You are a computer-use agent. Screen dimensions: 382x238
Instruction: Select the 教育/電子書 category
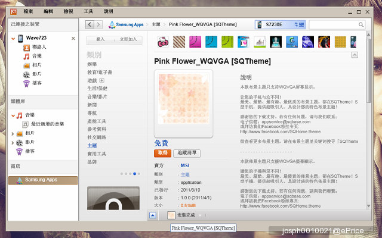[100, 72]
